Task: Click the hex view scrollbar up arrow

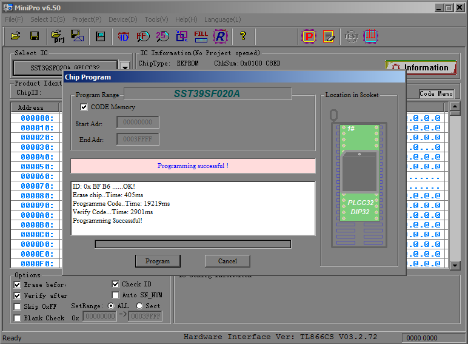Action: pos(455,106)
